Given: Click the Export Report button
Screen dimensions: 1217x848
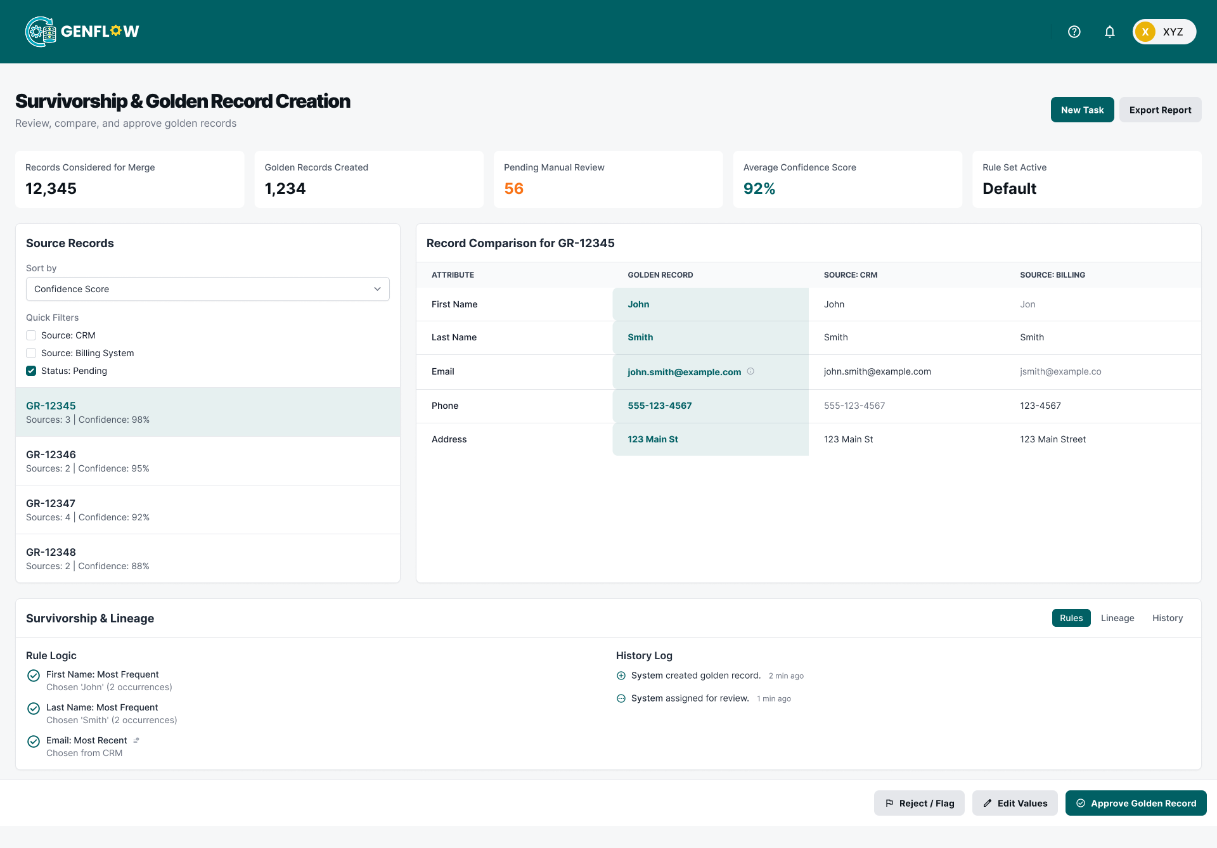Looking at the screenshot, I should (x=1161, y=110).
